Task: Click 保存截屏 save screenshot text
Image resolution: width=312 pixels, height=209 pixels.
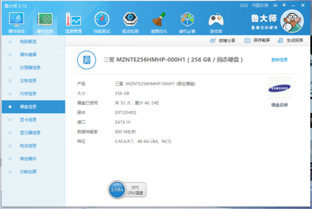Action: (261, 41)
